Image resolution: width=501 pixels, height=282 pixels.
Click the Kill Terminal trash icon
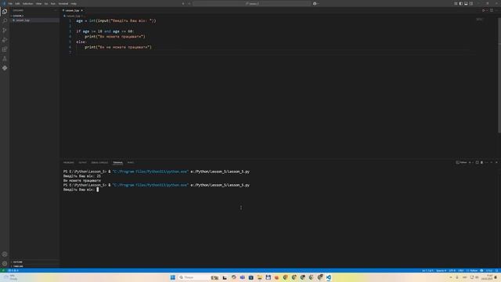[x=482, y=162]
